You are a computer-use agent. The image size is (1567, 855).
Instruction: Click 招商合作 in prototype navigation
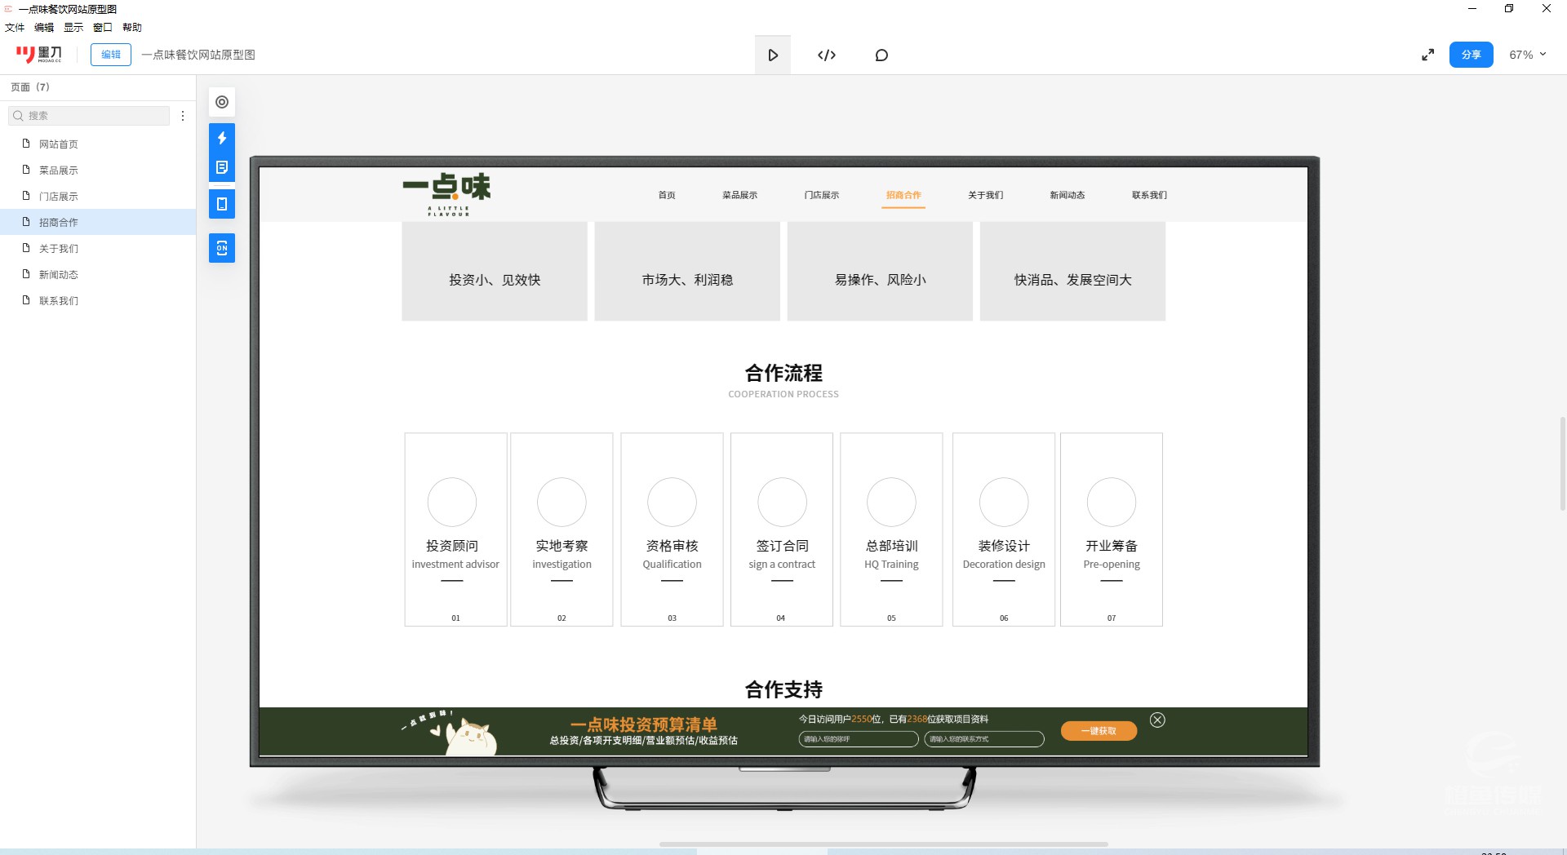[x=903, y=195]
